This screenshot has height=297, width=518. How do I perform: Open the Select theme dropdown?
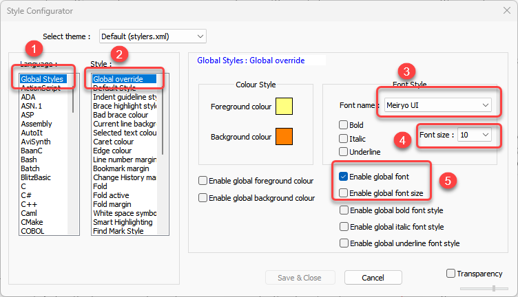point(152,36)
